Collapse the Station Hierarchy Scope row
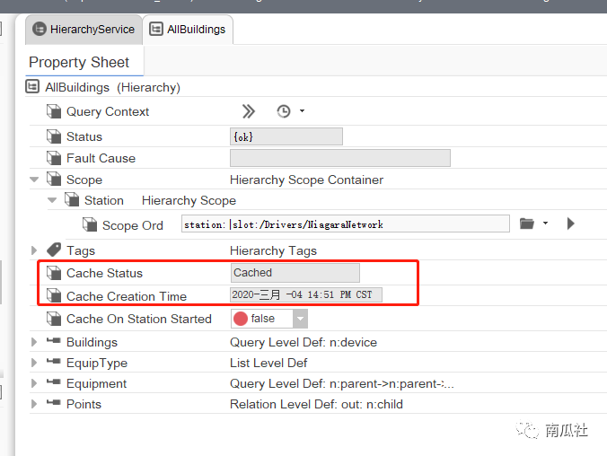 [52, 200]
